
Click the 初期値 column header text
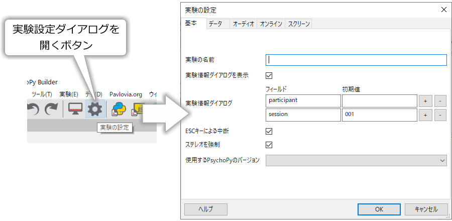coord(351,89)
